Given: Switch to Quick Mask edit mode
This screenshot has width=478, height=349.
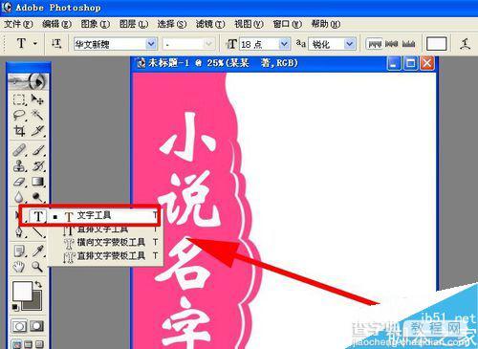Looking at the screenshot, I should [37, 326].
